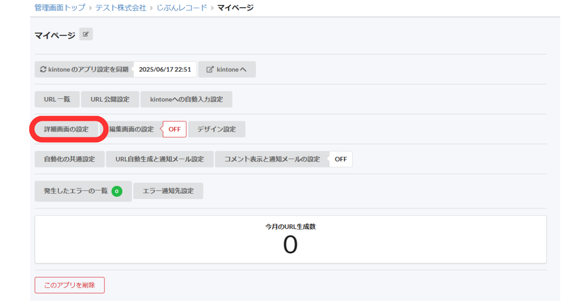The width and height of the screenshot is (576, 301).
Task: Go to じぶんレコード breadcrumb link
Action: click(182, 8)
